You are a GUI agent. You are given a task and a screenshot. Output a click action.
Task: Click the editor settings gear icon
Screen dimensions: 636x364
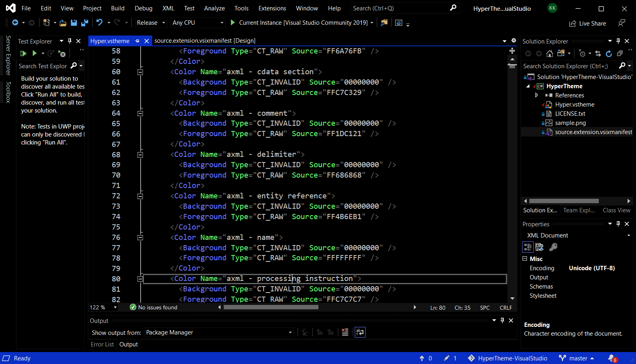click(514, 40)
